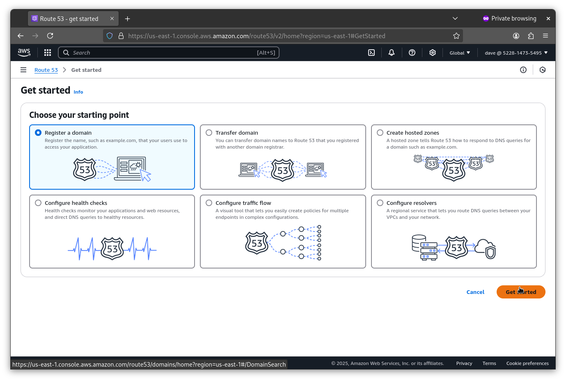This screenshot has height=381, width=566.
Task: Open the AWS settings gear
Action: 433,53
